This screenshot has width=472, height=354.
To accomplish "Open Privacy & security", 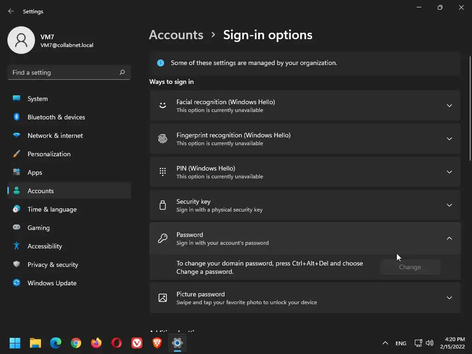I will tap(69, 265).
